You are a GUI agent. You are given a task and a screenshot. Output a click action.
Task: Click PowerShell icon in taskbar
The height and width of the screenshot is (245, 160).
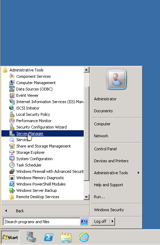pyautogui.click(x=49, y=237)
